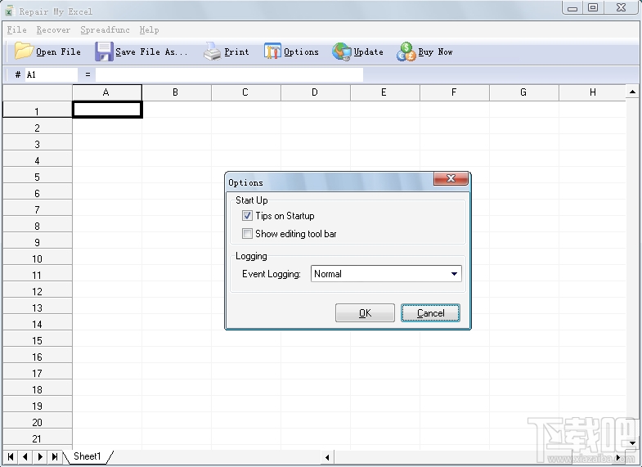The image size is (642, 467).
Task: Click the Update toolbar label
Action: tap(369, 52)
